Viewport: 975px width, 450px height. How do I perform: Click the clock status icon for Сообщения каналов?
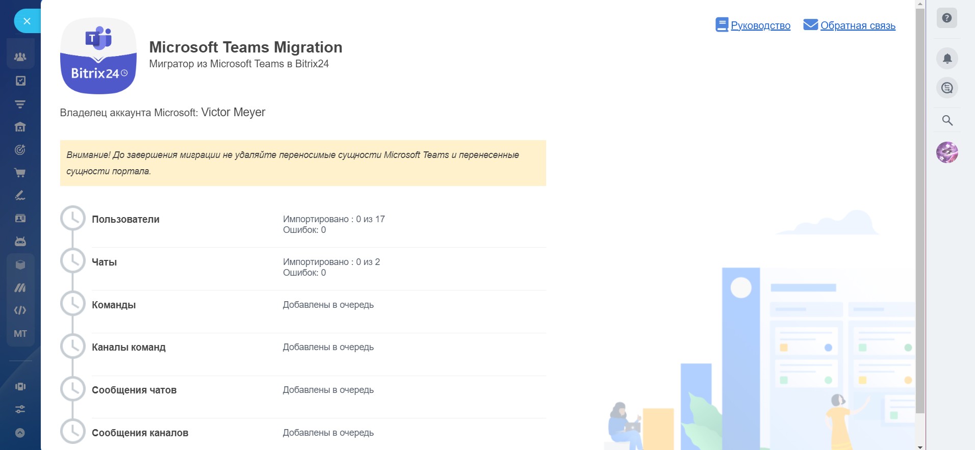[x=73, y=432]
